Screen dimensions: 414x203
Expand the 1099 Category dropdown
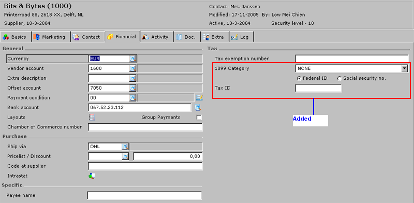click(404, 68)
